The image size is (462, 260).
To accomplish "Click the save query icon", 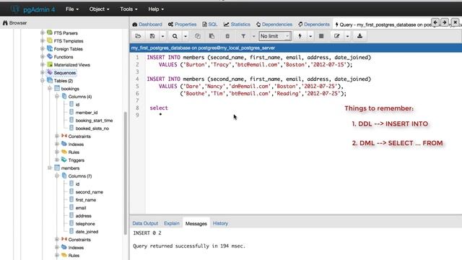I will click(152, 36).
